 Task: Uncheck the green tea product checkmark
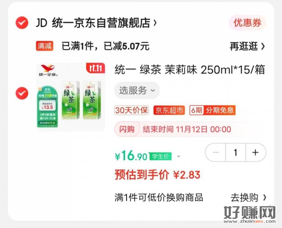[x=22, y=93]
